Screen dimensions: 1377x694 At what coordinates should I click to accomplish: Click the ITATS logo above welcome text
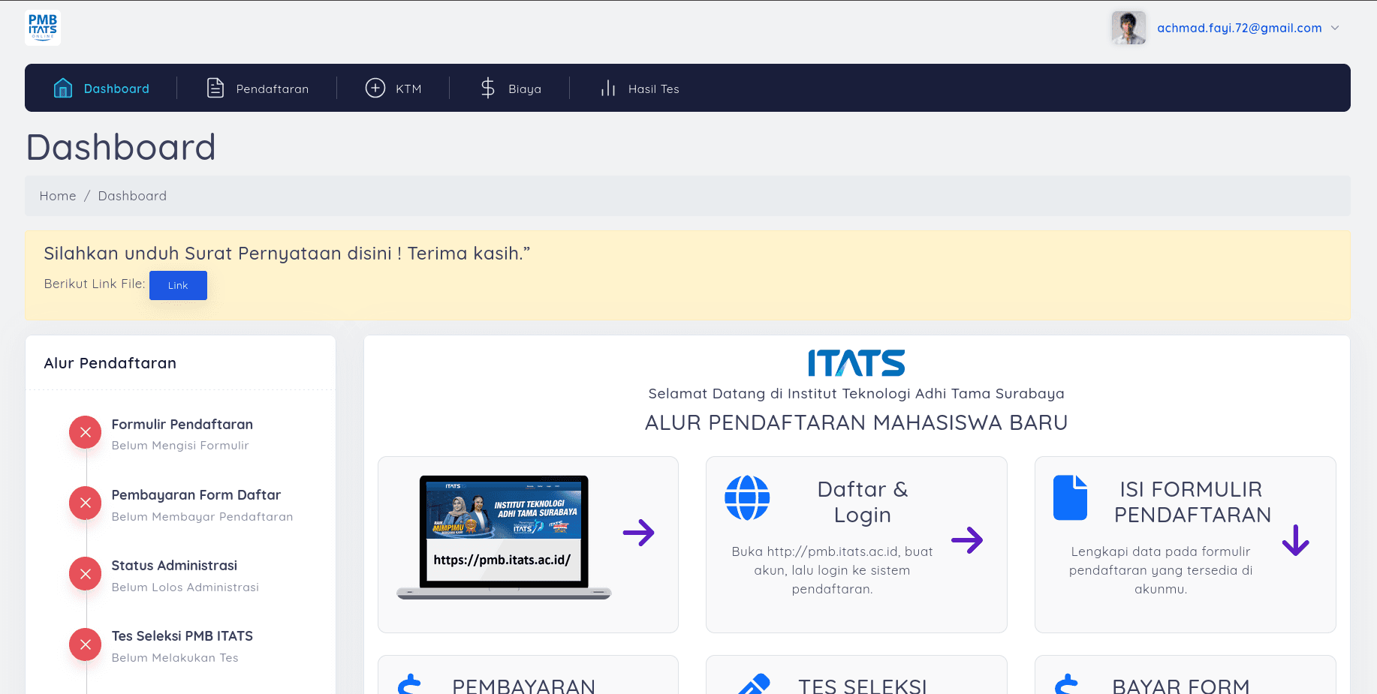tap(857, 363)
